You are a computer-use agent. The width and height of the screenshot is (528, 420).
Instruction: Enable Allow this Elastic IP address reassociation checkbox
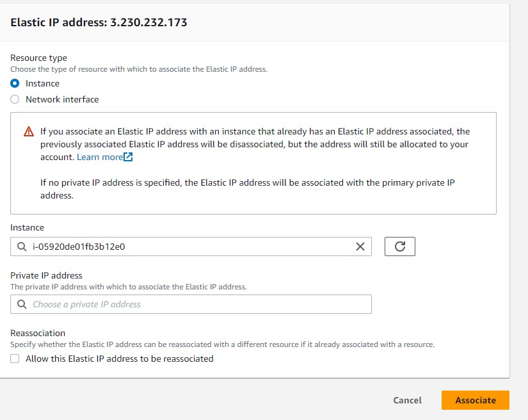coord(15,359)
